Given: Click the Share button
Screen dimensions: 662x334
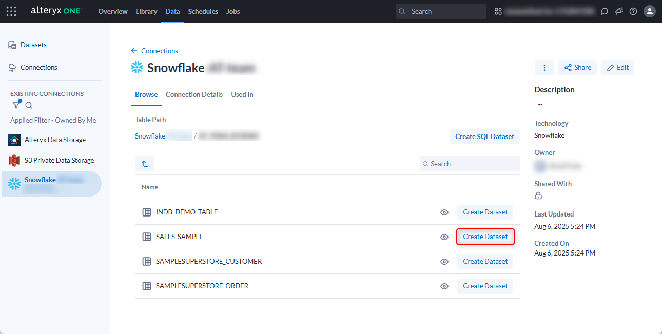Looking at the screenshot, I should tap(577, 68).
